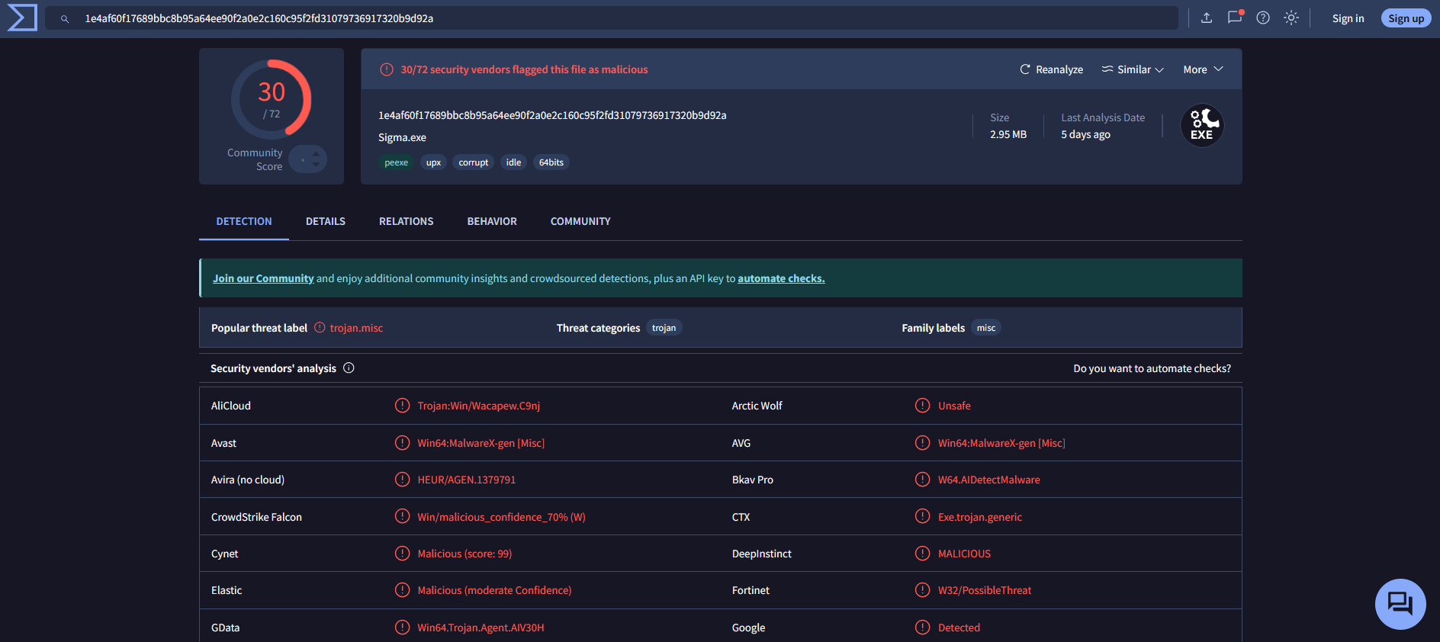The height and width of the screenshot is (642, 1440).
Task: Click the alert icon next to trojan.misc label
Action: (x=320, y=327)
